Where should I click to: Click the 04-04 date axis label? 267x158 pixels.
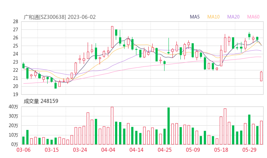pyautogui.click(x=108, y=150)
